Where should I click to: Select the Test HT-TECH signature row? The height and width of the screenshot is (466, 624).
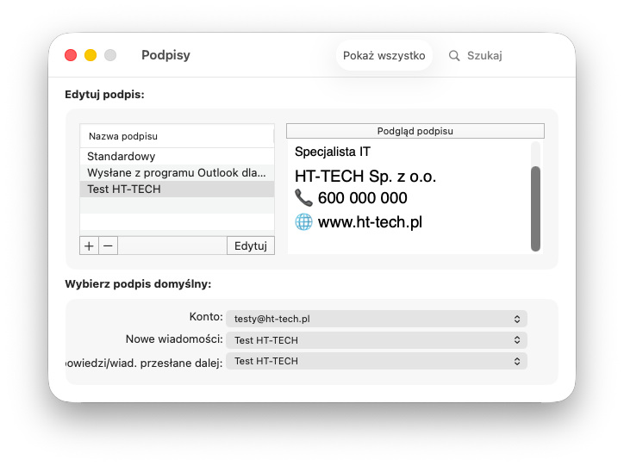(177, 190)
